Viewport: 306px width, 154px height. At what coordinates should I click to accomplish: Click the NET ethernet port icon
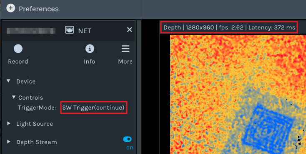[70, 30]
